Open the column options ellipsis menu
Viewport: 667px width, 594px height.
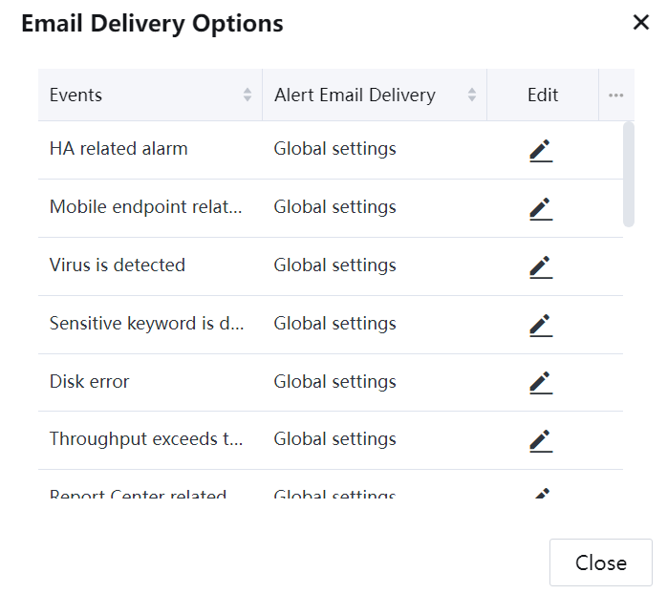[616, 95]
